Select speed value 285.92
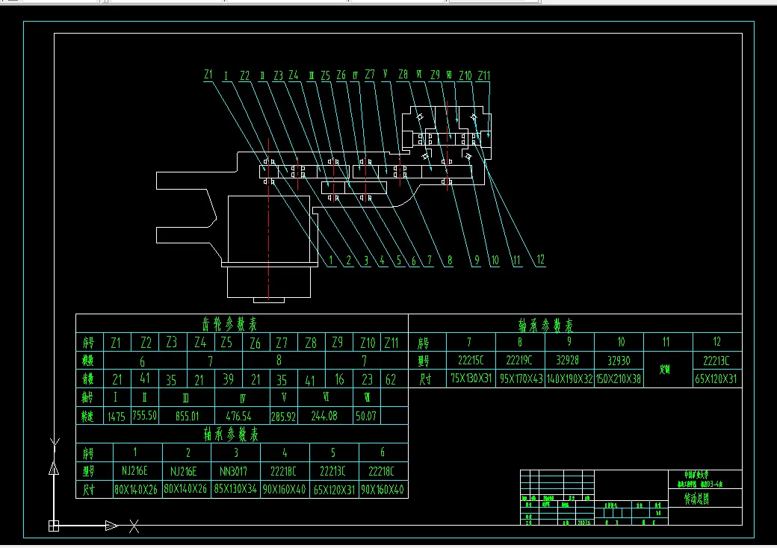 pos(283,417)
